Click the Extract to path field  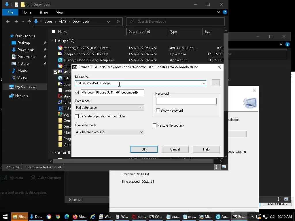(138, 83)
